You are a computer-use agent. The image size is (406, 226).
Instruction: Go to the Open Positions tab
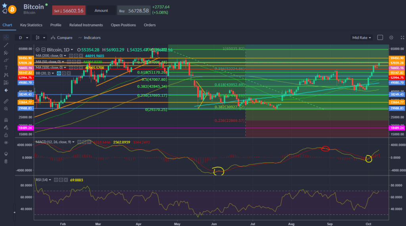123,25
